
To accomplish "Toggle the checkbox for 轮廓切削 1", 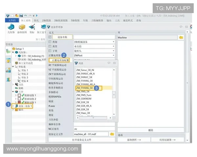I will point(19,95).
